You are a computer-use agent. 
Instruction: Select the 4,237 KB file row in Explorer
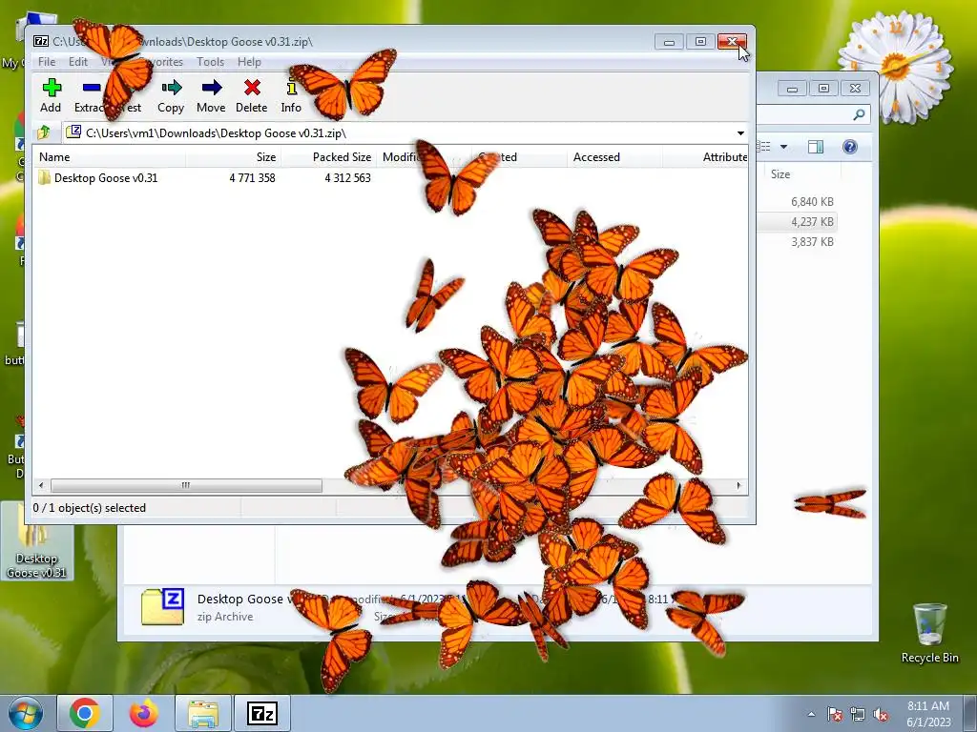[x=812, y=221]
